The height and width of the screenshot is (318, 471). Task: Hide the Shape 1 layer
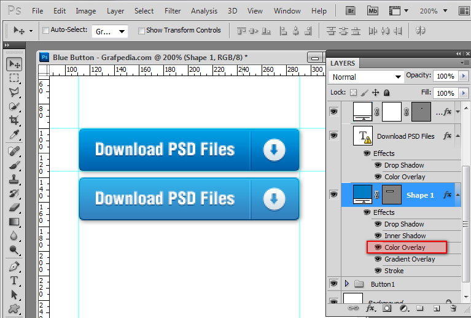(x=333, y=194)
